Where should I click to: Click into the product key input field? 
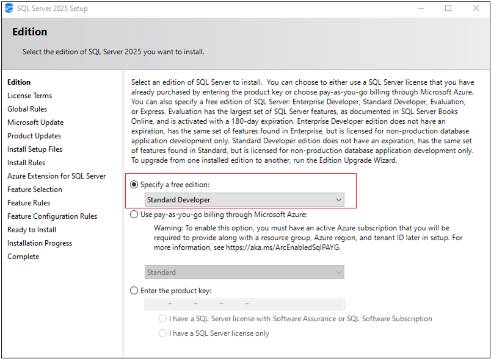coord(244,304)
